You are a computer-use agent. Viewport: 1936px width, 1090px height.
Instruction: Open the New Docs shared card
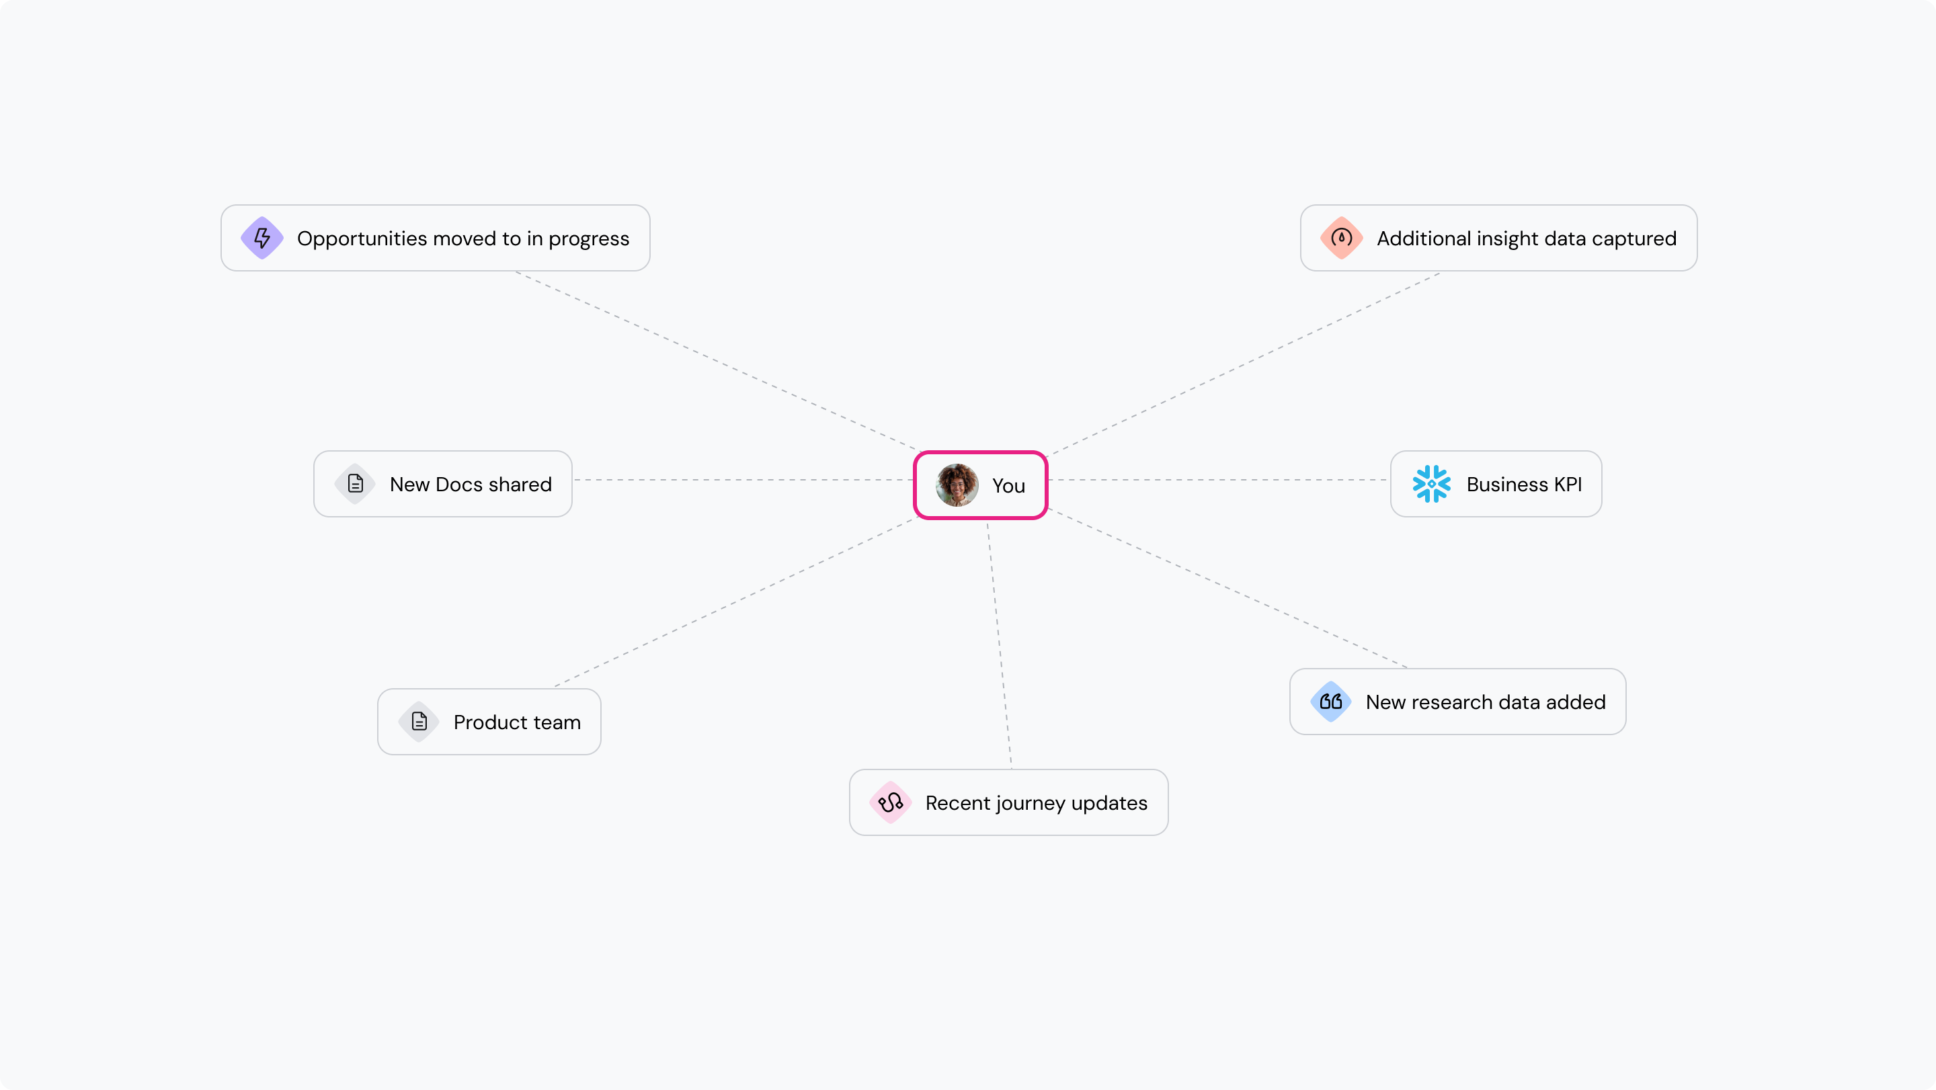click(443, 484)
